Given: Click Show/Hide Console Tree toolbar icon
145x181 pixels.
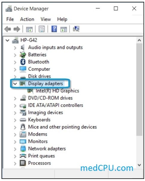Looking at the screenshot, I should point(29,29).
